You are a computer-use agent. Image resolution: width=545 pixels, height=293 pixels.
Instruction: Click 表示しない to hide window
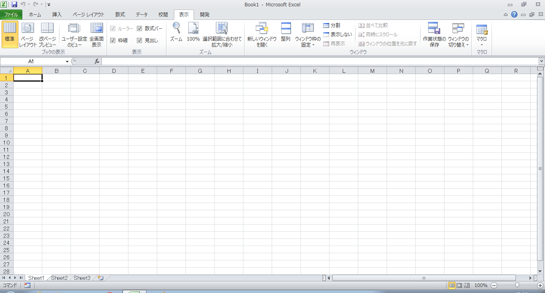(338, 35)
